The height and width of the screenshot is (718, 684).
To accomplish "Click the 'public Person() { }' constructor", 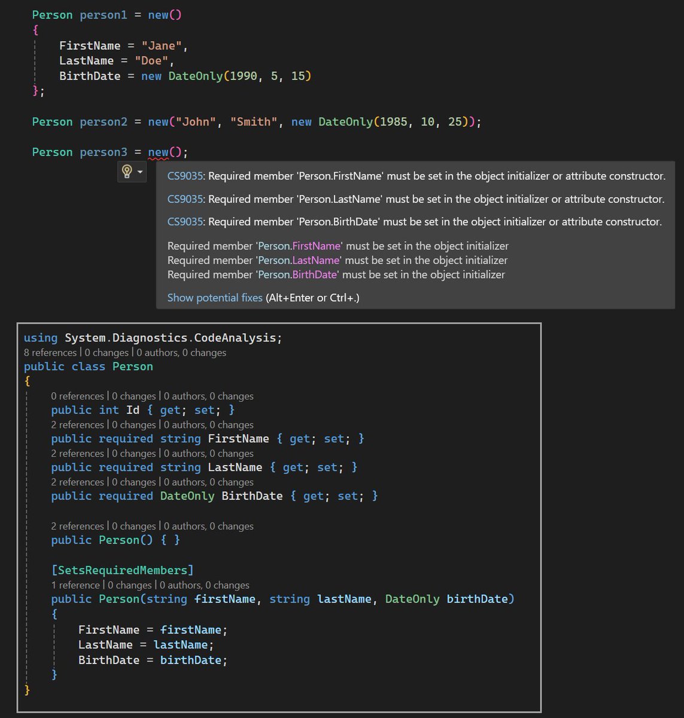I will tap(115, 540).
